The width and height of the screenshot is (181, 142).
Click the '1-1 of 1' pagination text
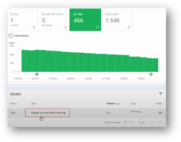pos(142,122)
